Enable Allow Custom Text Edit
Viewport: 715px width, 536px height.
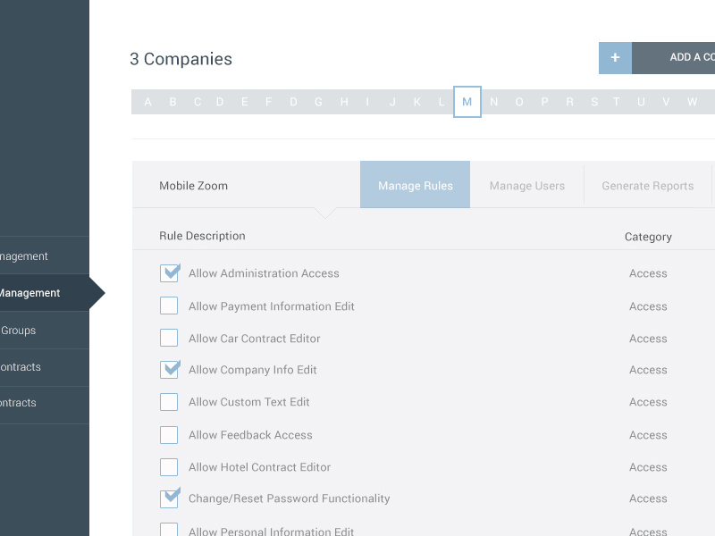169,401
